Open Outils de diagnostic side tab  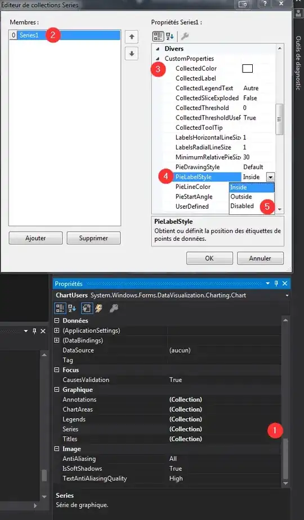point(298,63)
